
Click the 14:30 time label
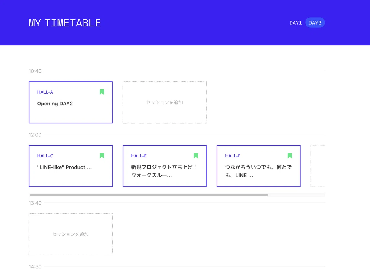(x=35, y=267)
